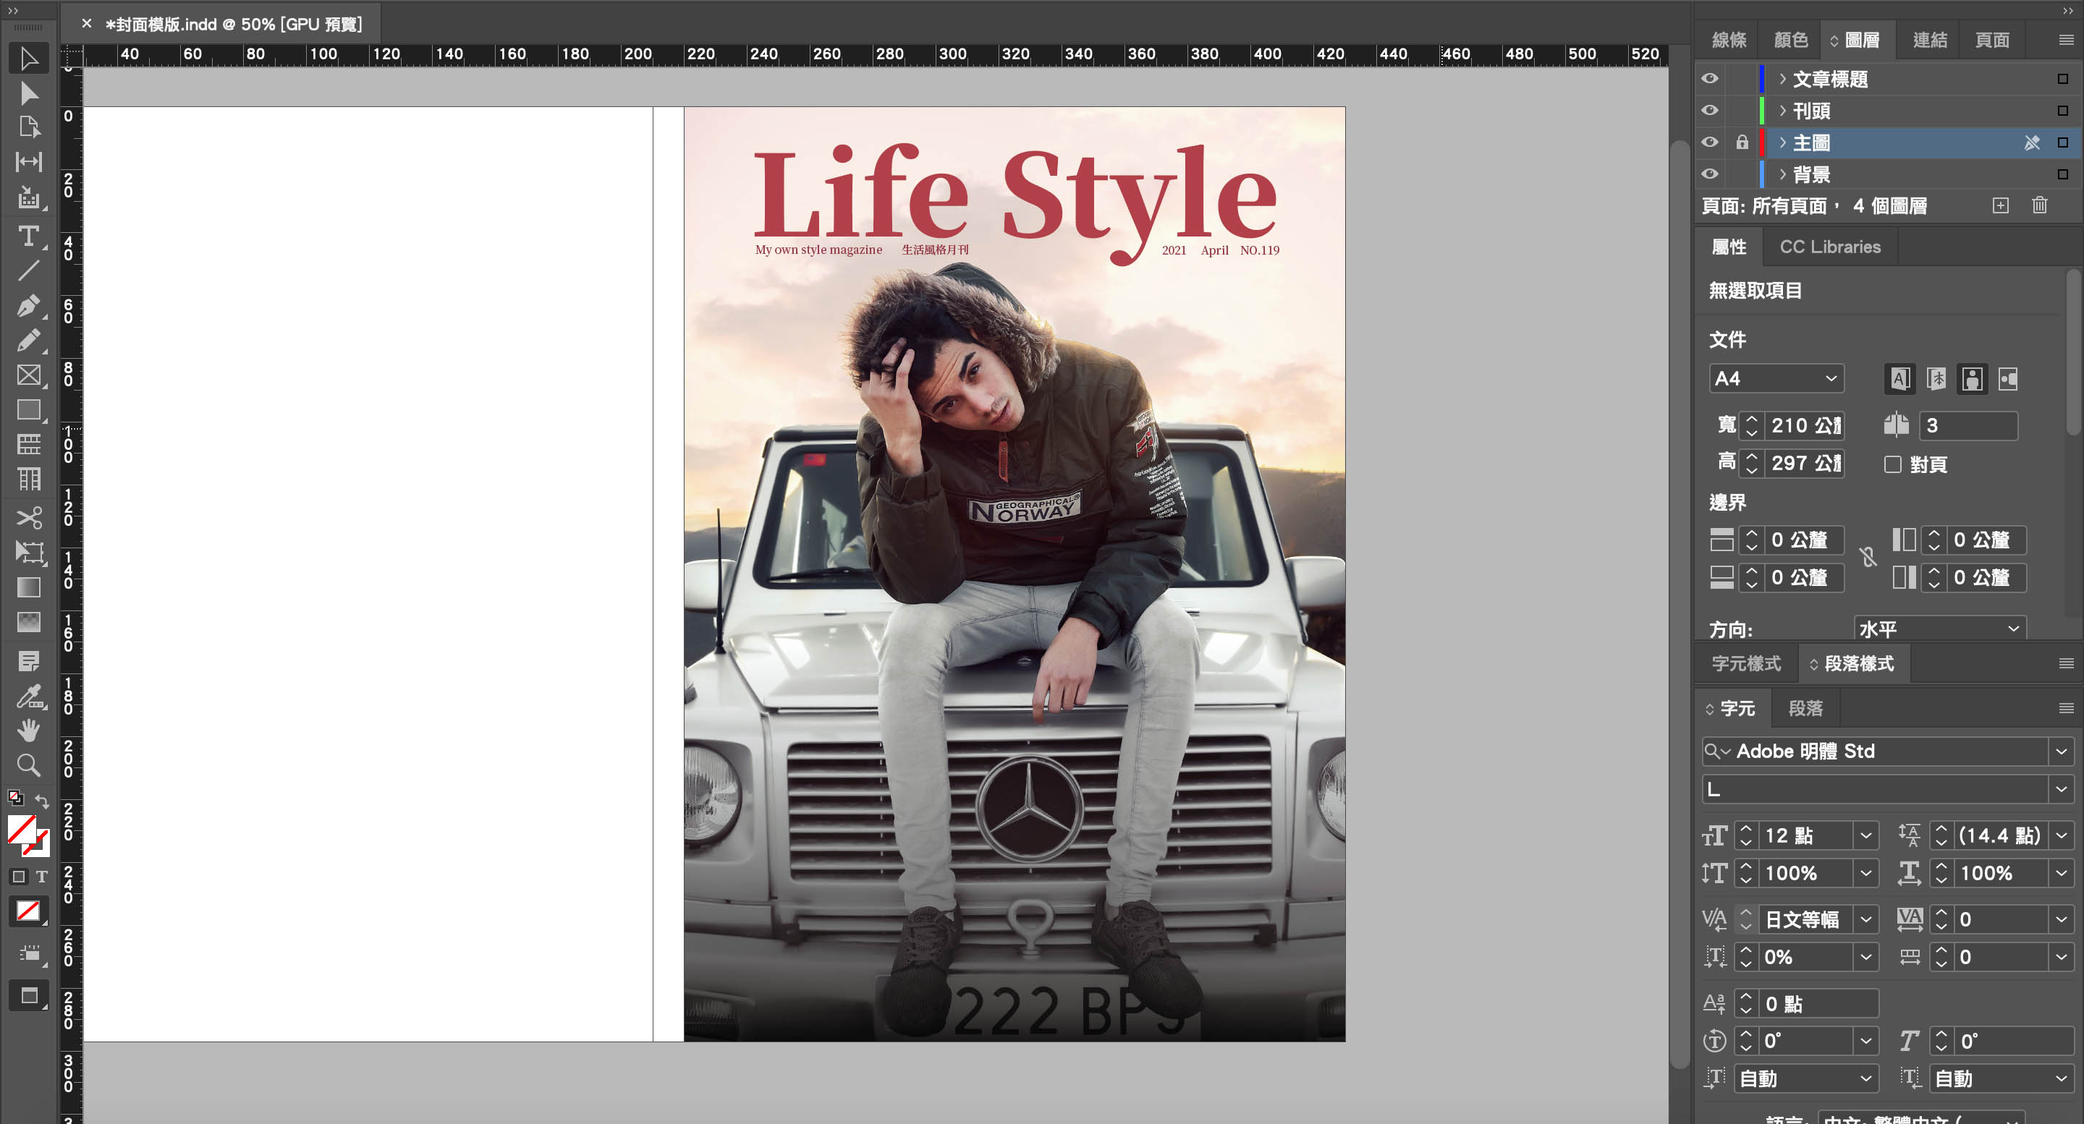Click the page width 210 field
The height and width of the screenshot is (1124, 2084).
pyautogui.click(x=1804, y=425)
